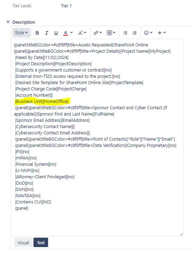Click the External access required line
The image size is (192, 253).
(x=68, y=76)
